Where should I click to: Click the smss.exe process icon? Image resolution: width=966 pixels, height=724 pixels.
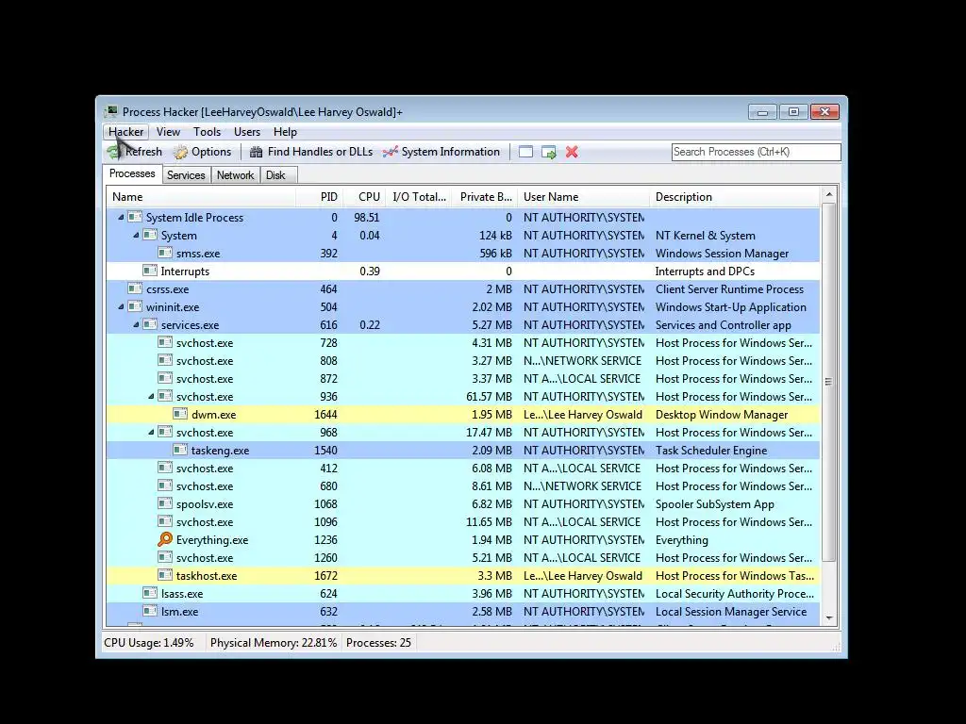pos(165,253)
